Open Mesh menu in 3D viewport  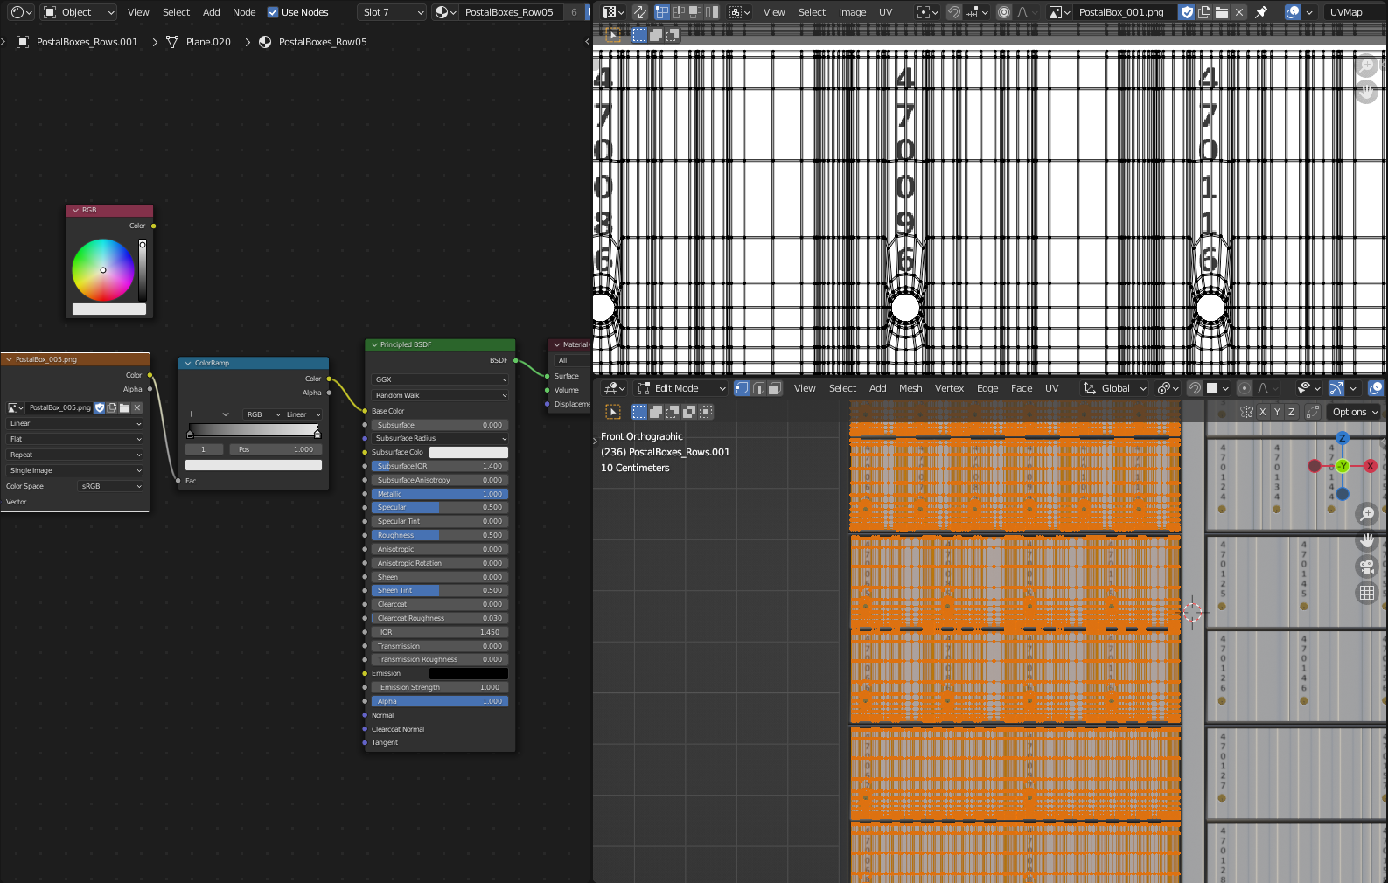tap(910, 388)
